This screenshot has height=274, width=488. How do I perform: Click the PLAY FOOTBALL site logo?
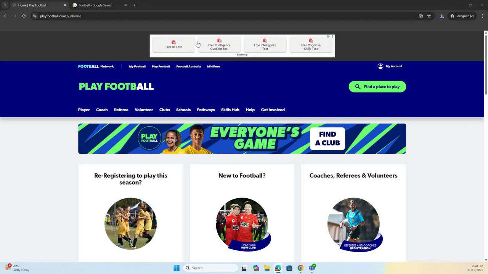116,86
